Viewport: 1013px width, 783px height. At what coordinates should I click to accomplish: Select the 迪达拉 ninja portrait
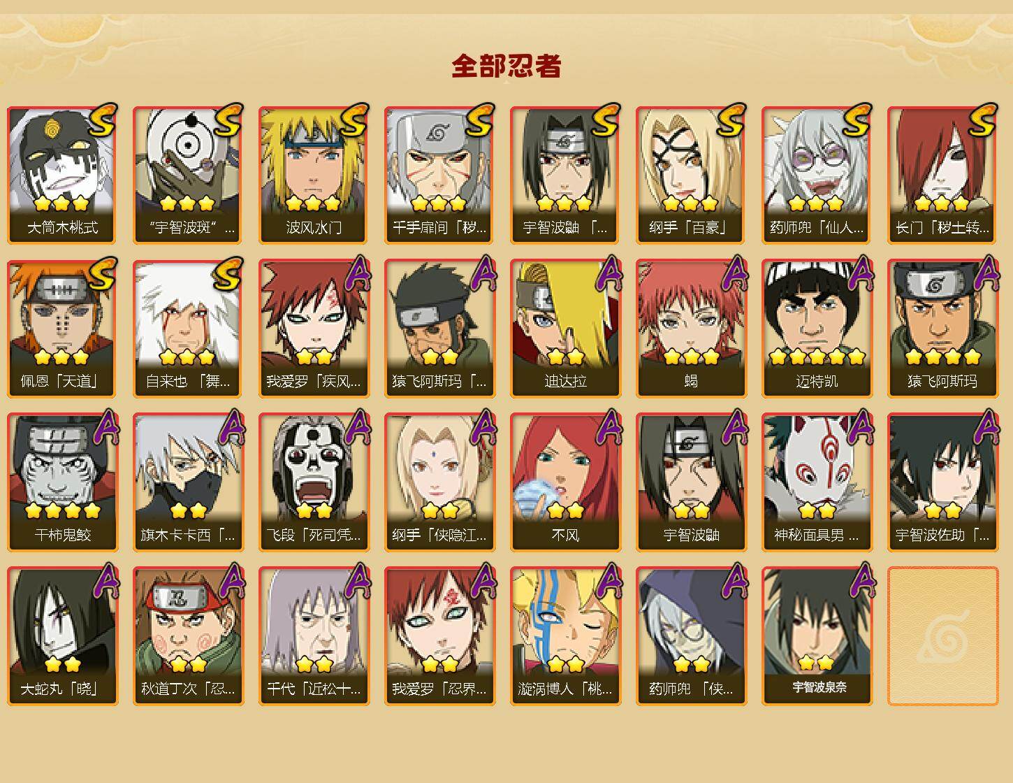tap(566, 329)
